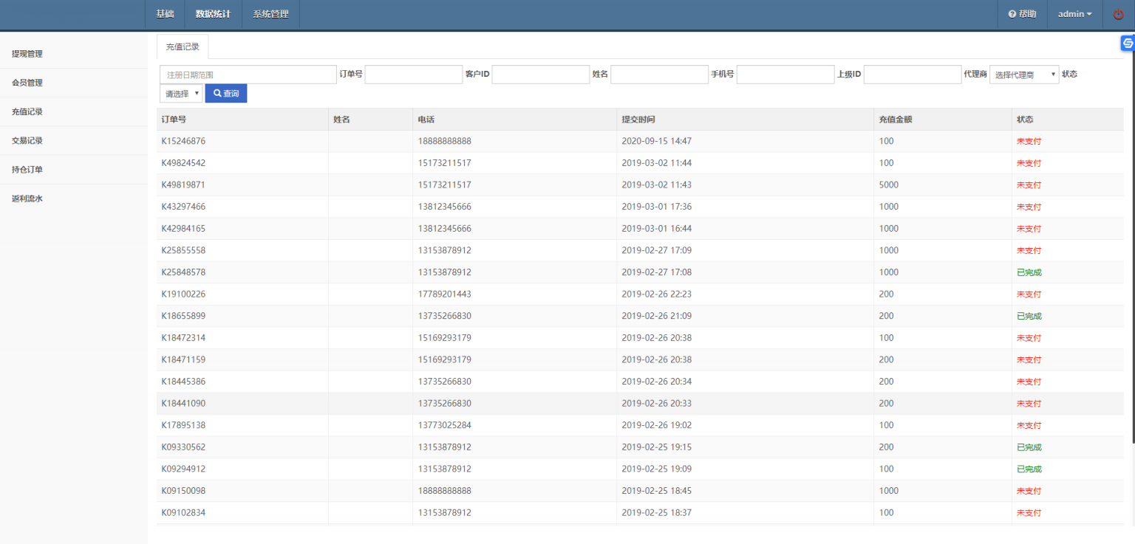Go to 提现管理 in sidebar
This screenshot has width=1135, height=544.
click(x=27, y=54)
